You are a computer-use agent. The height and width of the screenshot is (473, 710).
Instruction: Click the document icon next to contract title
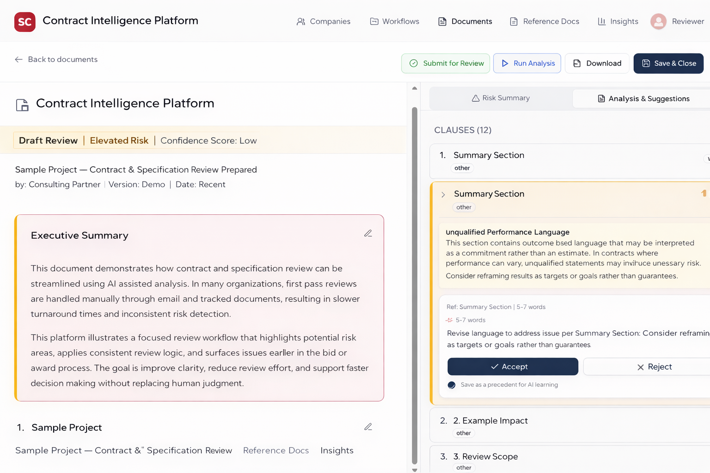[22, 105]
